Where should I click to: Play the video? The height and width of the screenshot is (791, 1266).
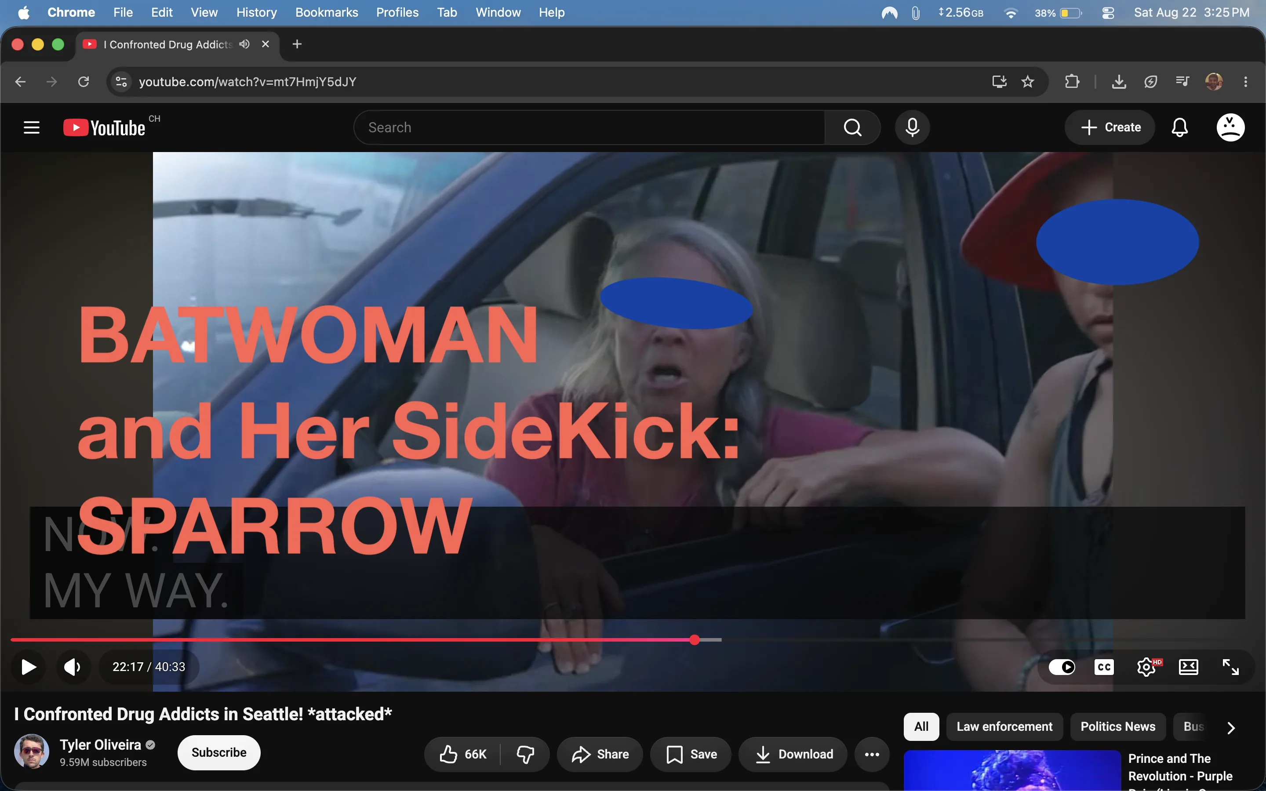[28, 667]
